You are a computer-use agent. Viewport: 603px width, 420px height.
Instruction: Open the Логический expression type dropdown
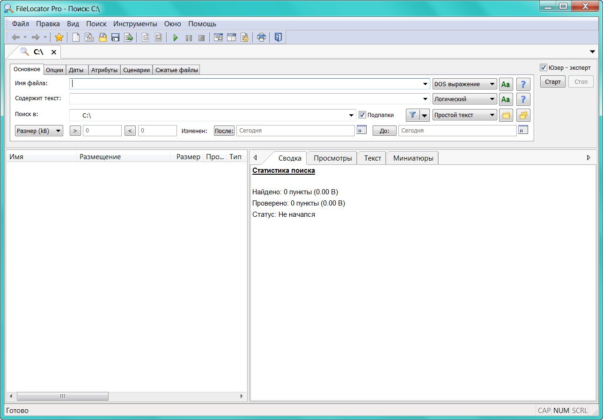click(x=464, y=99)
